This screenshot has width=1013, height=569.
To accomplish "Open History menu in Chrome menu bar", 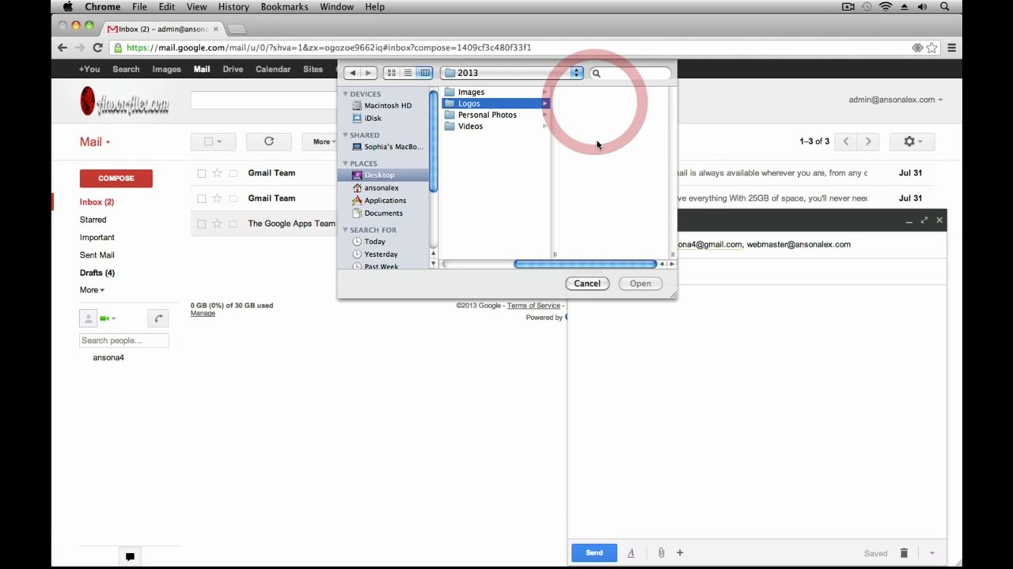I will (233, 7).
